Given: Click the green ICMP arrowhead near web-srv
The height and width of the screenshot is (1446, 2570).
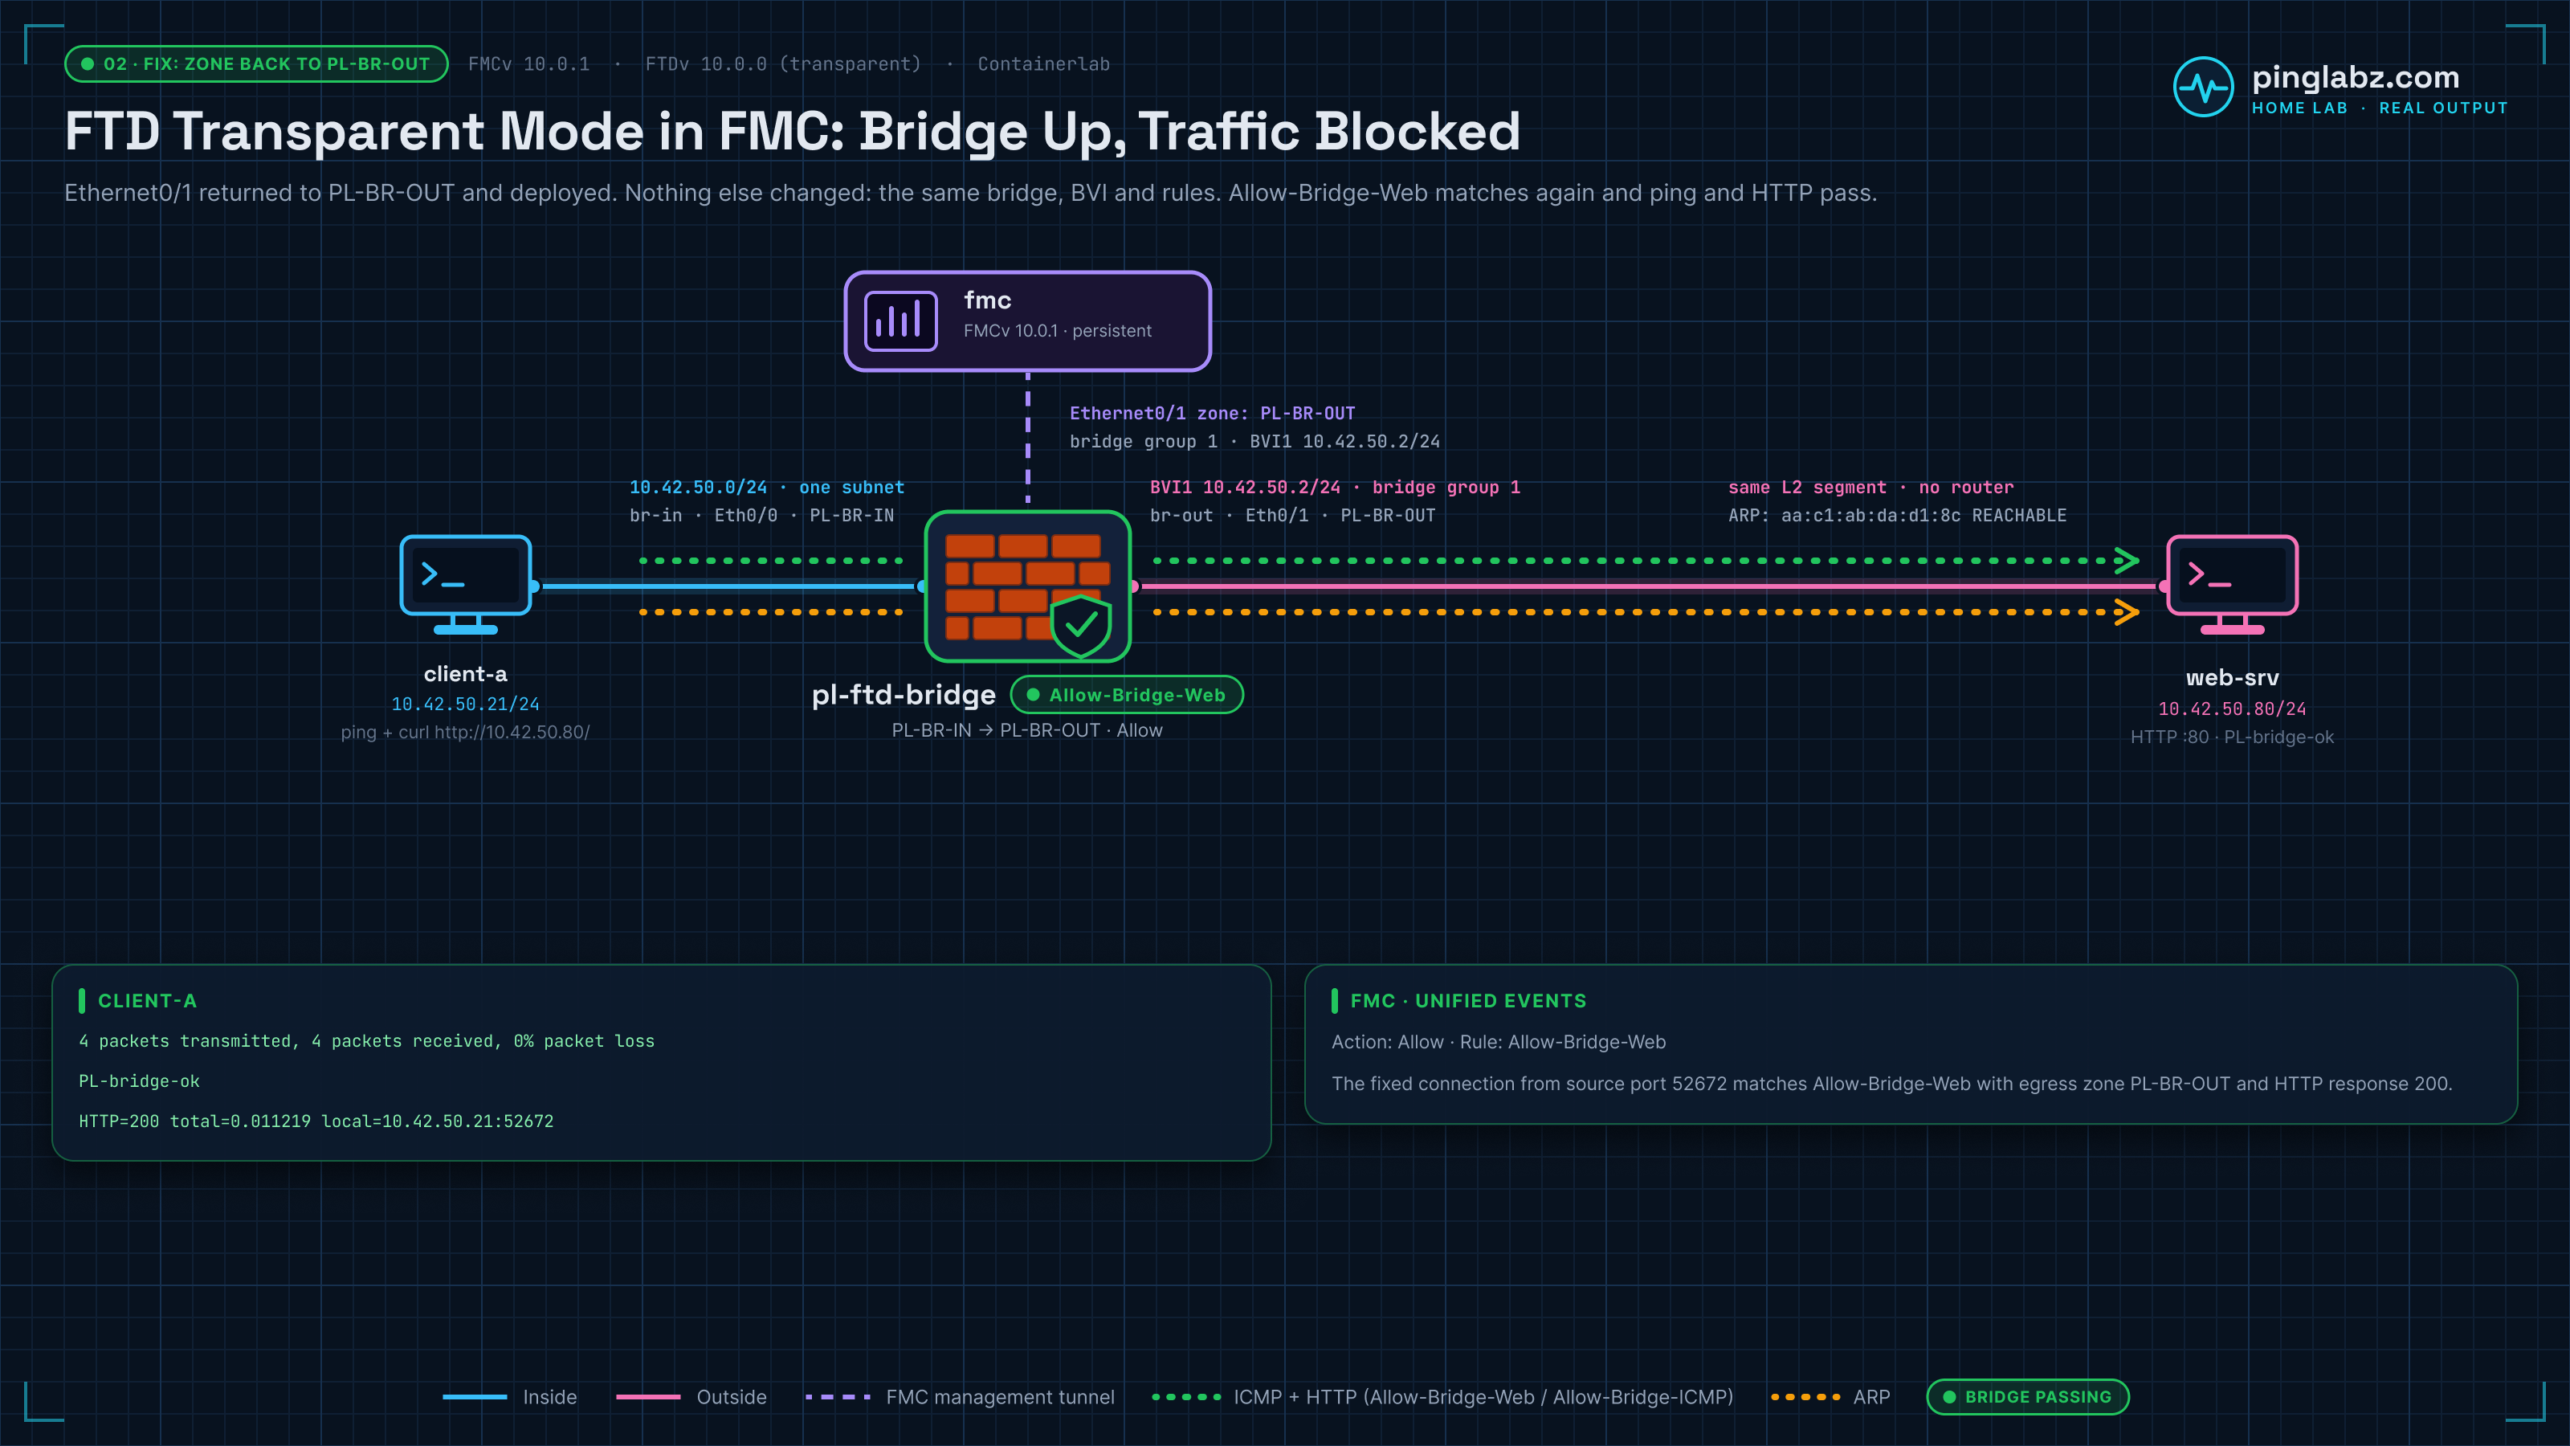Looking at the screenshot, I should [x=2126, y=561].
